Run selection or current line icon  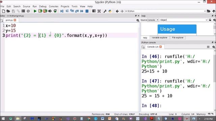click(50, 11)
